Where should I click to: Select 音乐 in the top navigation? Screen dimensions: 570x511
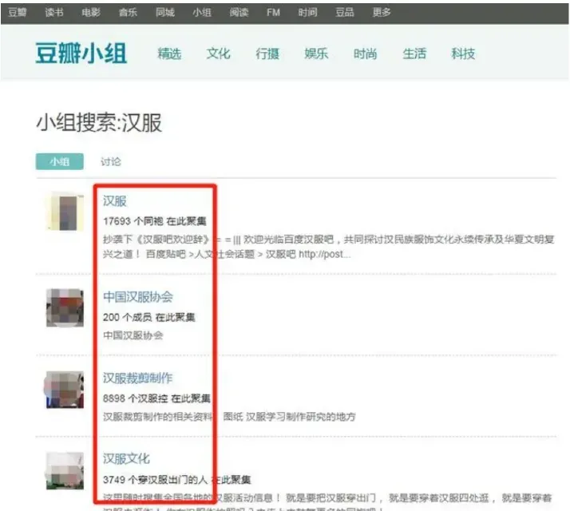click(128, 13)
